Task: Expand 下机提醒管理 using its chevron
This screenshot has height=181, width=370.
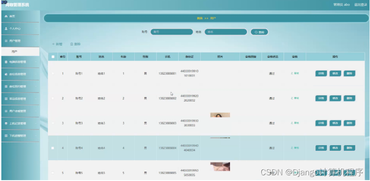Action: [36, 136]
